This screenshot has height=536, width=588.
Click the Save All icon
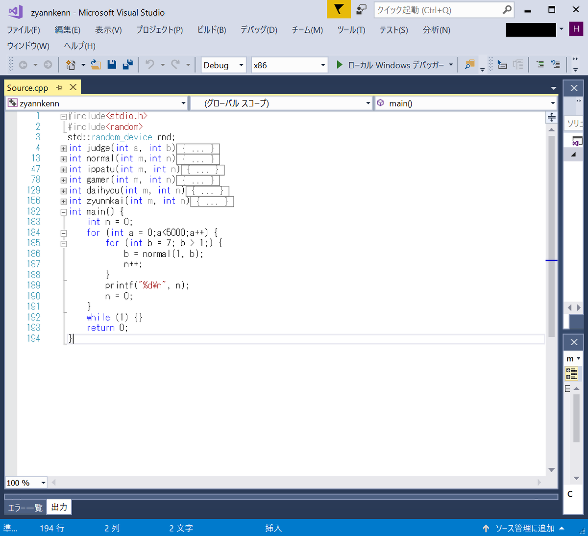(128, 65)
